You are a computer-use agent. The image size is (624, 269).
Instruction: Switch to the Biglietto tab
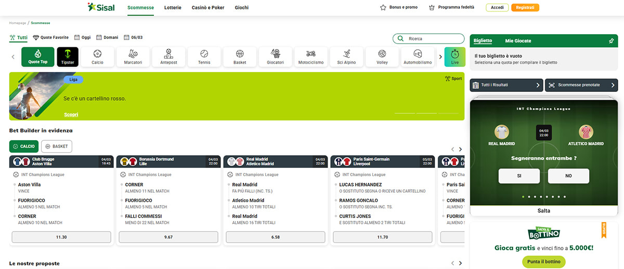point(483,41)
